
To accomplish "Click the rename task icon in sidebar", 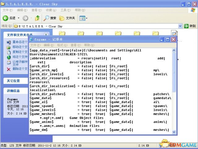I will click(x=9, y=42).
